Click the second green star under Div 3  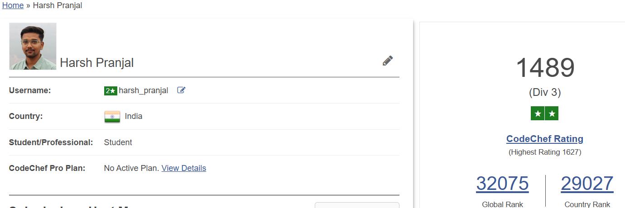pyautogui.click(x=552, y=113)
